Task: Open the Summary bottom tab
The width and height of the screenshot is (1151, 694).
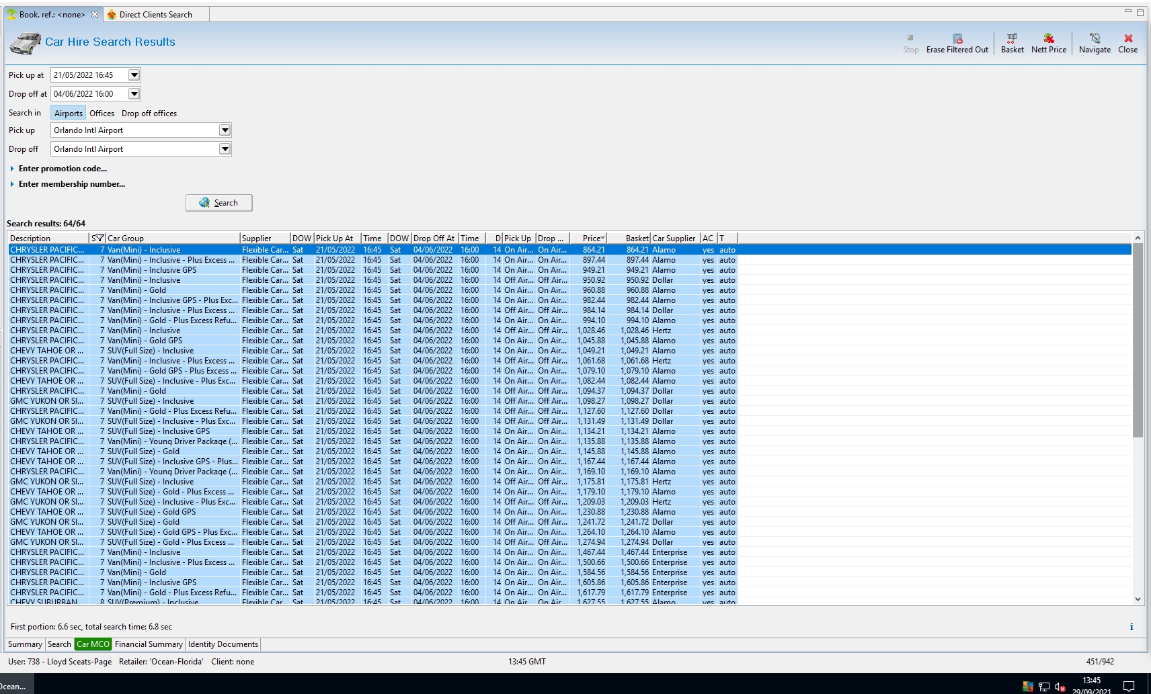Action: [25, 644]
